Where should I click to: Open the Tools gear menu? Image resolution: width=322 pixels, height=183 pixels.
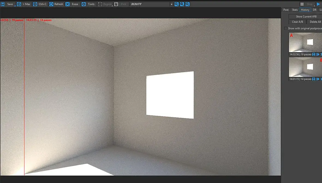(x=88, y=4)
